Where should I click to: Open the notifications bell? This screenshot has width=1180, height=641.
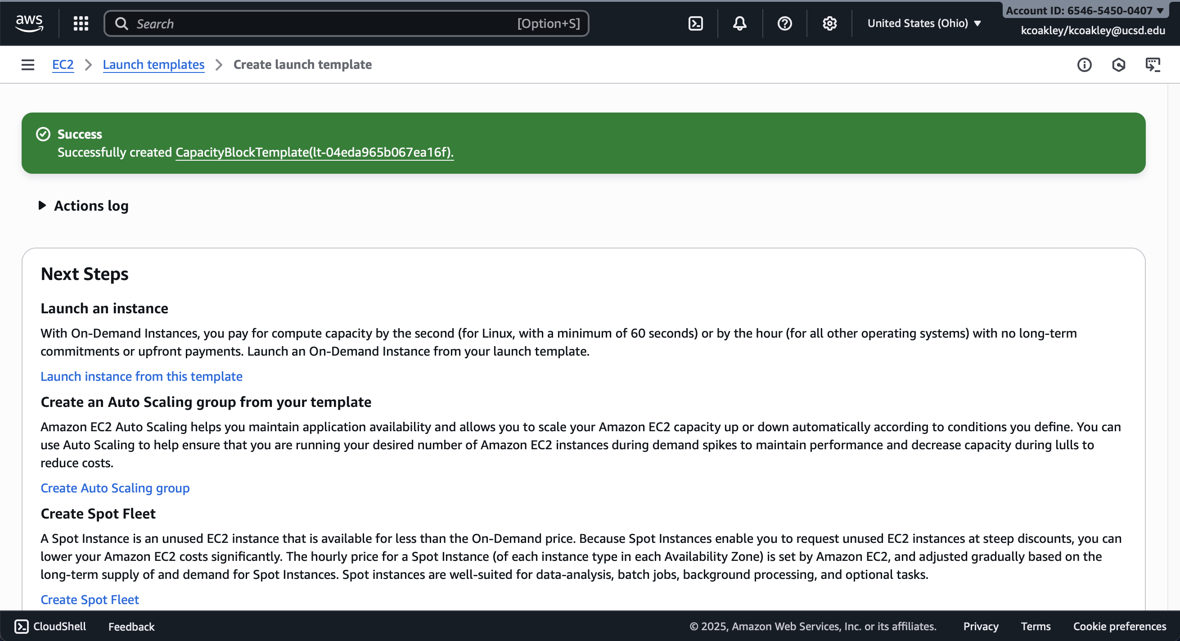[739, 23]
